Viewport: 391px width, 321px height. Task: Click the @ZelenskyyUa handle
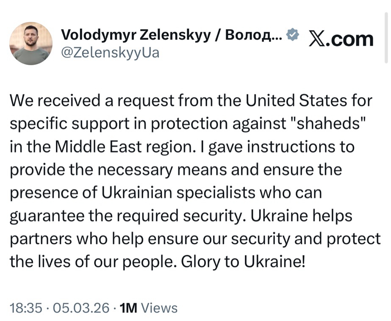pos(111,54)
